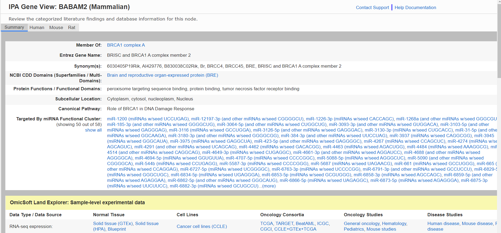
Task: Open Human disease studies link
Action: tap(443, 223)
